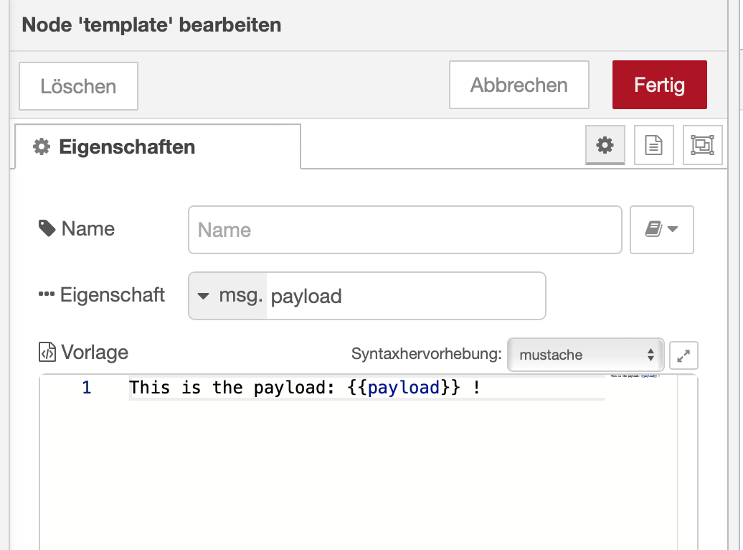Click the tag icon beside Name label
The height and width of the screenshot is (550, 743).
point(47,229)
